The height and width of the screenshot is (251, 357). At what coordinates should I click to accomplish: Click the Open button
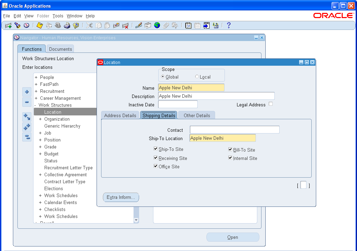[x=233, y=237]
